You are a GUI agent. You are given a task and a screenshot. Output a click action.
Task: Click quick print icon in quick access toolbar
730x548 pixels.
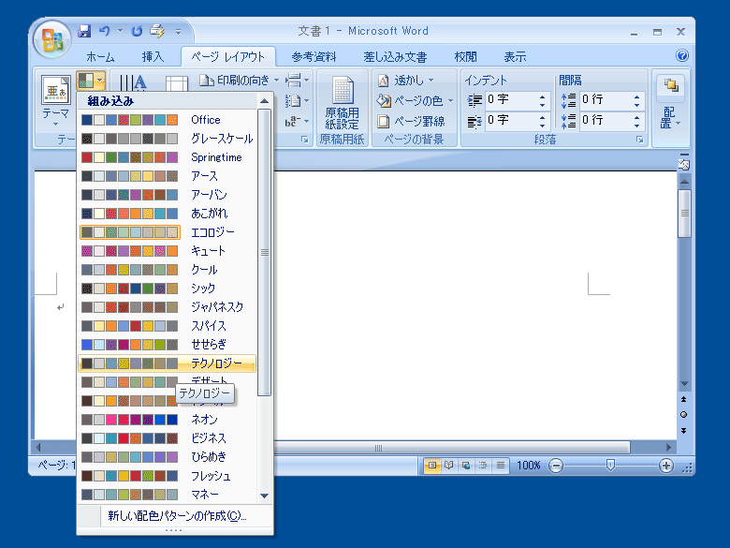pyautogui.click(x=157, y=31)
